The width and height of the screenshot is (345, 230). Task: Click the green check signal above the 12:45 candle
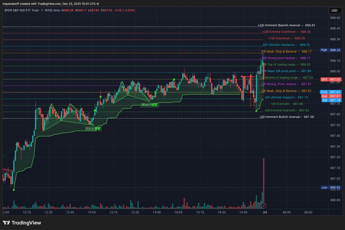tap(95, 110)
